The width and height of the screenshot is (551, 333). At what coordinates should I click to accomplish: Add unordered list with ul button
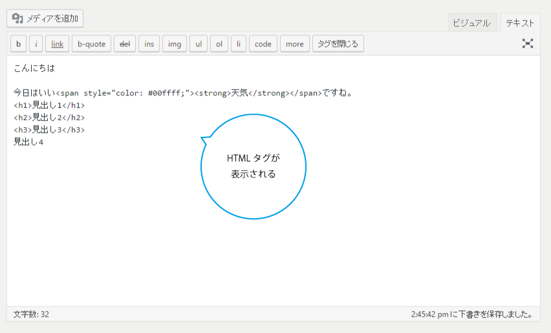coord(199,44)
